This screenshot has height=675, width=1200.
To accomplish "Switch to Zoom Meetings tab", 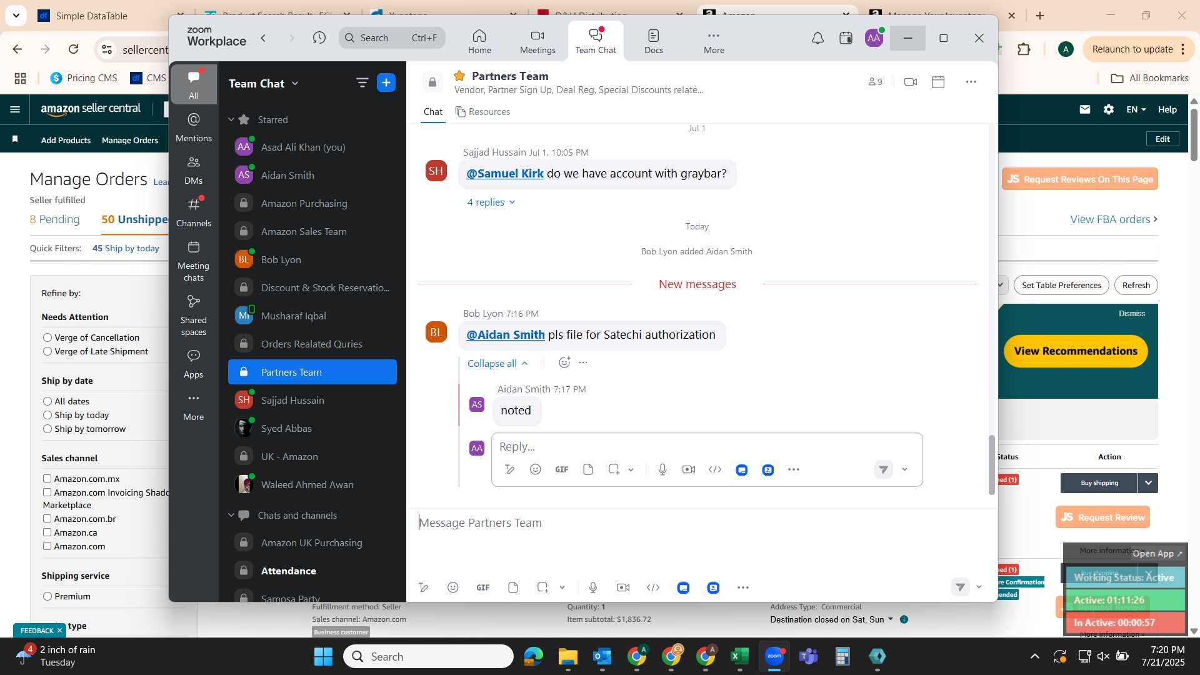I will [x=537, y=41].
